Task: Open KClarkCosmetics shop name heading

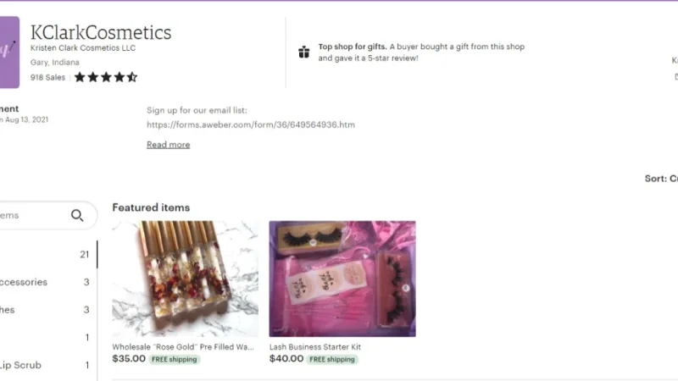Action: (x=101, y=32)
